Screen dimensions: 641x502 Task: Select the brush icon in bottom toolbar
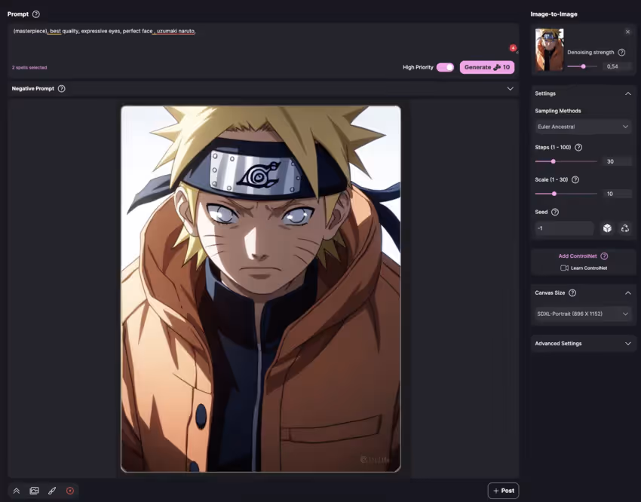point(52,491)
